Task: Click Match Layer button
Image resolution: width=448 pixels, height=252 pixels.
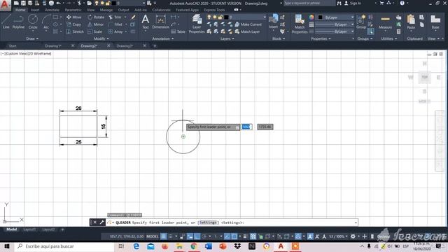Action: (x=247, y=31)
